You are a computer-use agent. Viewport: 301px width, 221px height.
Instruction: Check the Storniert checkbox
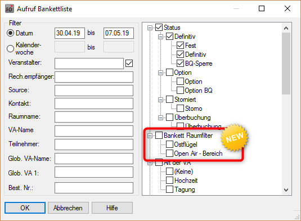169,99
